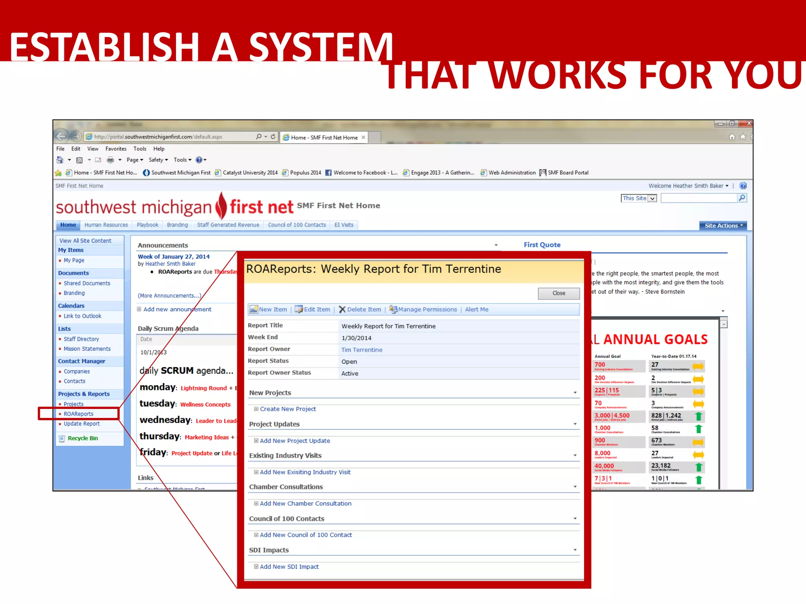The height and width of the screenshot is (604, 806).
Task: Open the Tools dropdown in command bar
Action: click(183, 160)
